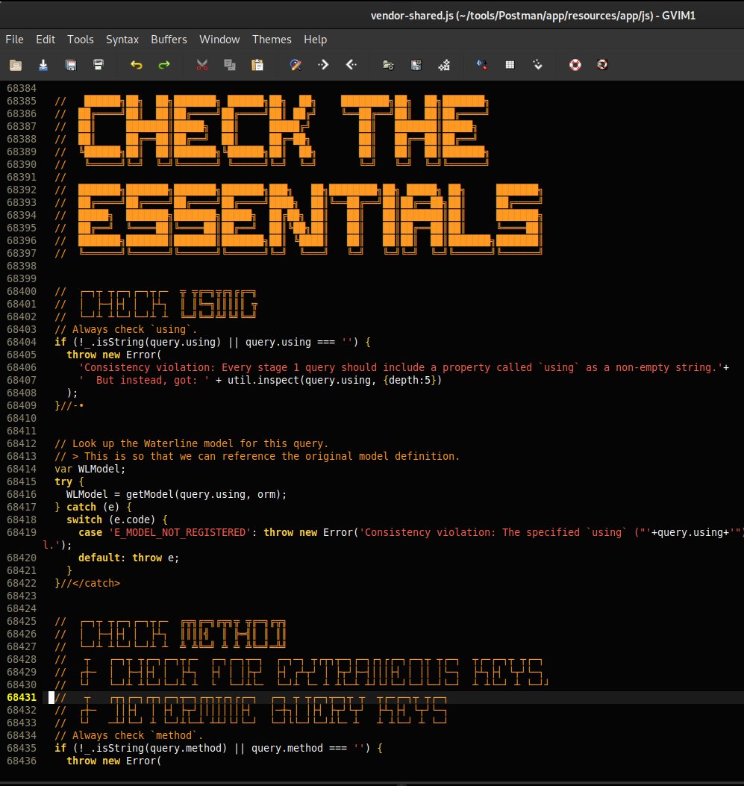744x786 pixels.
Task: Open Help with the lifebuoy icon
Action: tap(575, 65)
